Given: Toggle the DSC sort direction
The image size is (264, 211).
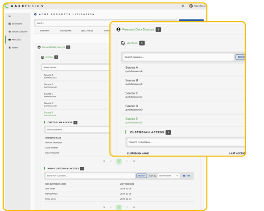Looking at the screenshot, I should [x=187, y=176].
